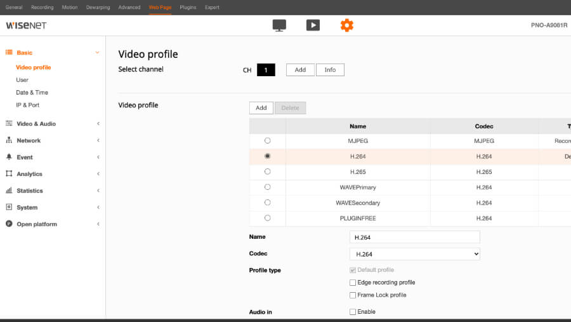Click the orange settings gear icon

(x=346, y=25)
